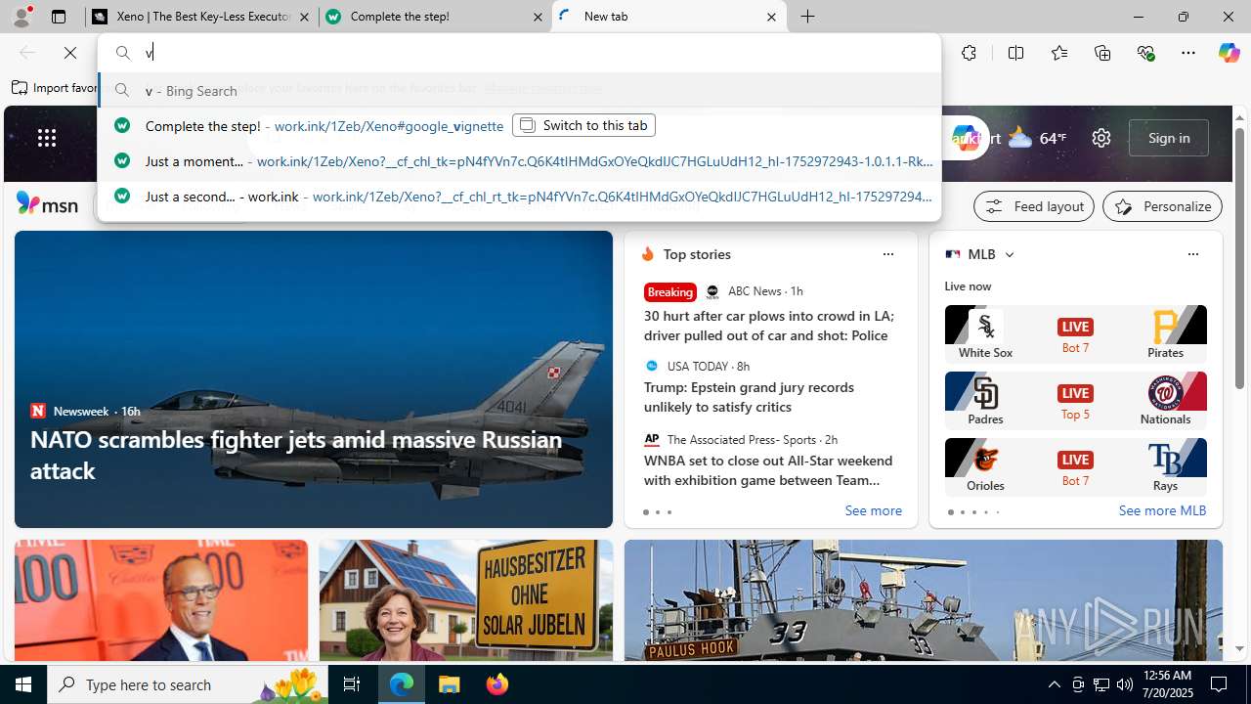Open White Sox vs Pirates live game
Image resolution: width=1251 pixels, height=704 pixels.
tap(1075, 332)
